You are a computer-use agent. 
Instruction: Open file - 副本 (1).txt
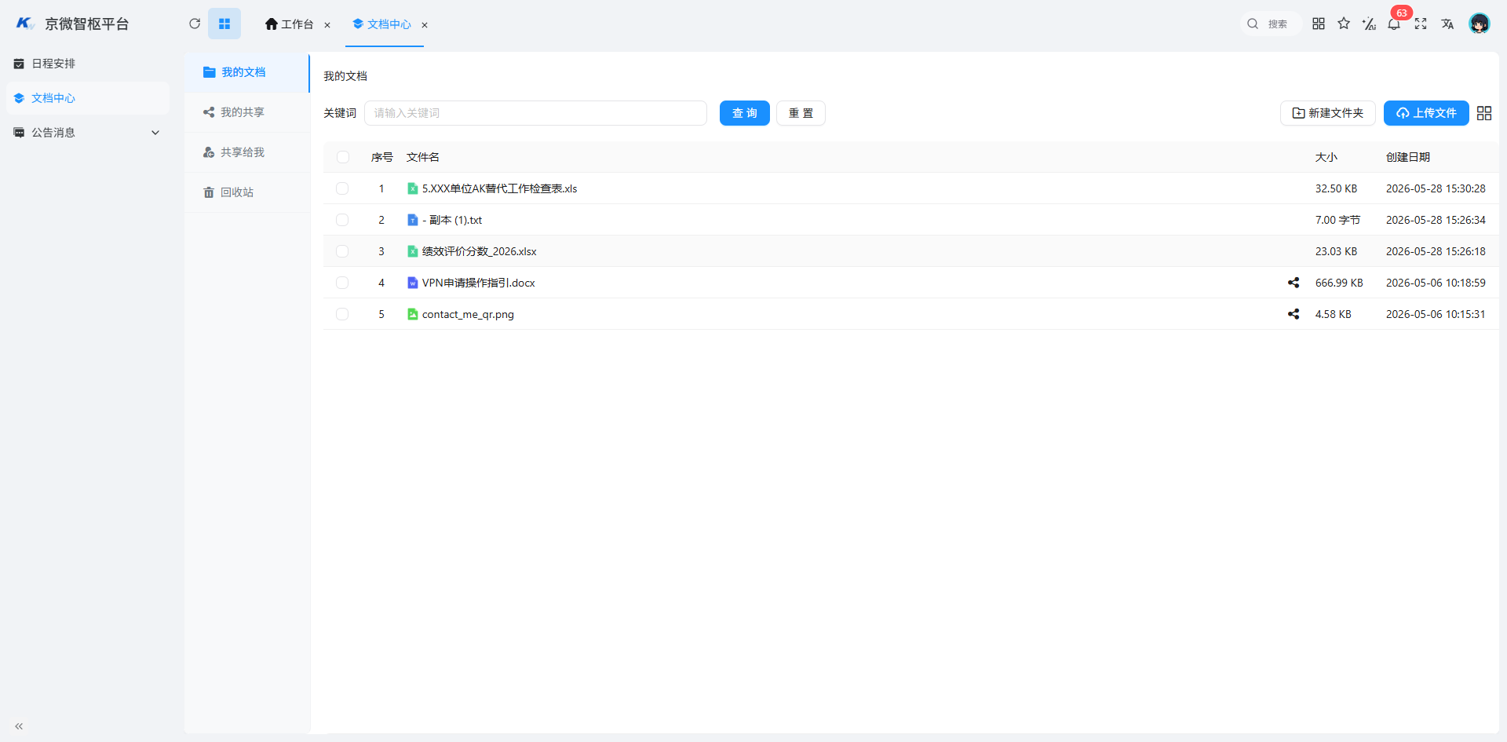point(452,220)
